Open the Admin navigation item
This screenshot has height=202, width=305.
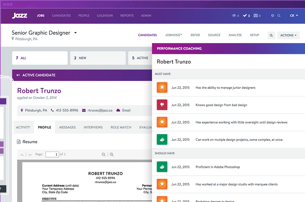tap(146, 16)
